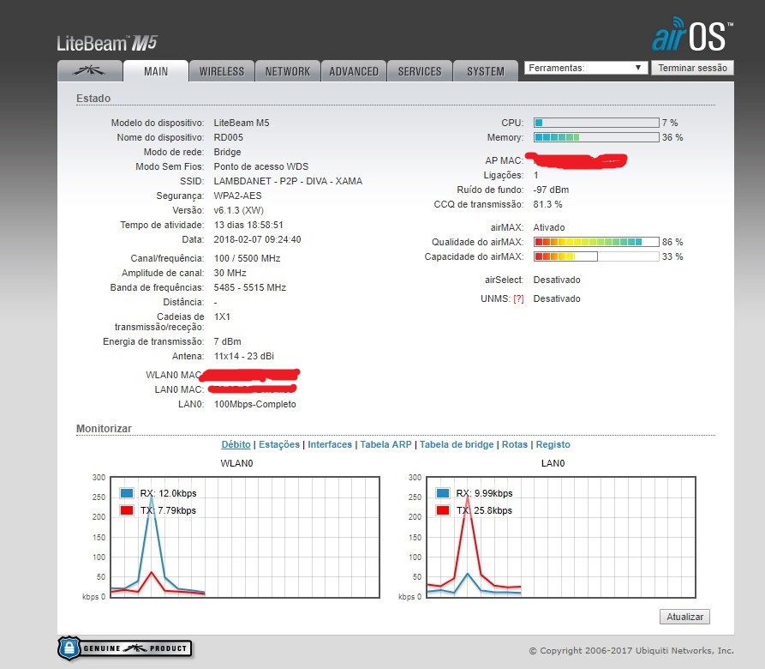The image size is (765, 669).
Task: Click the date value 2018-02-07 09:24:40
Action: pos(257,240)
